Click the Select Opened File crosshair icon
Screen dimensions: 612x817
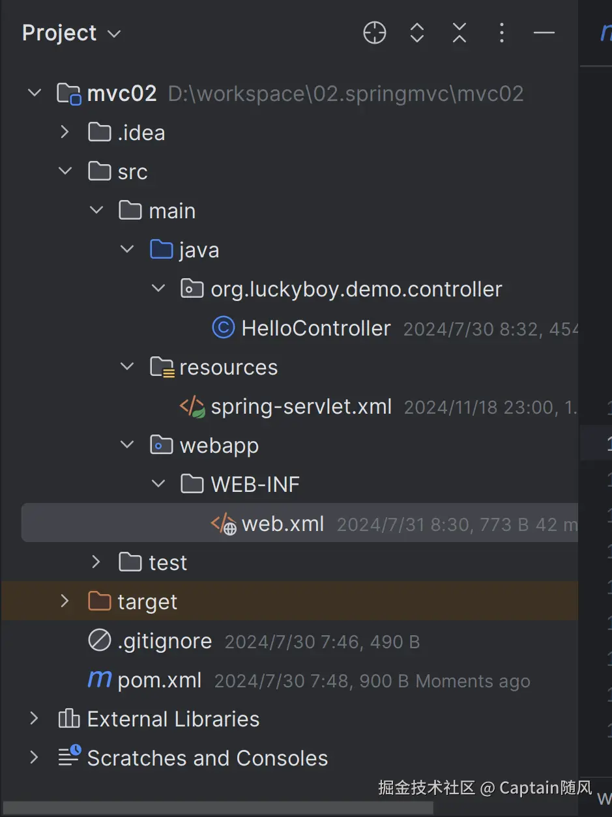click(375, 33)
